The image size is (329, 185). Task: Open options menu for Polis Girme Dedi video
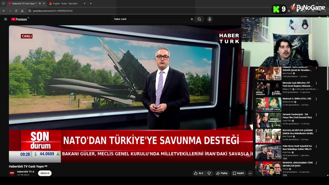point(316,146)
